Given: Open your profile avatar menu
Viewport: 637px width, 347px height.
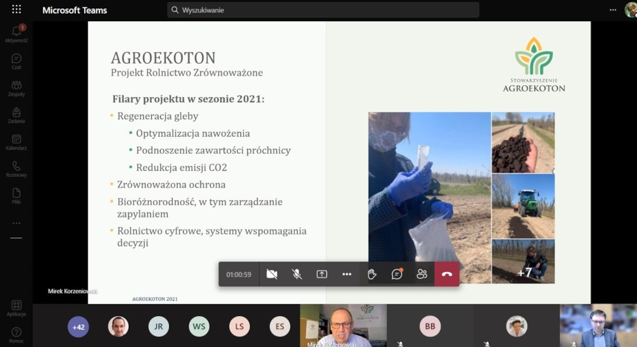Looking at the screenshot, I should [x=631, y=10].
